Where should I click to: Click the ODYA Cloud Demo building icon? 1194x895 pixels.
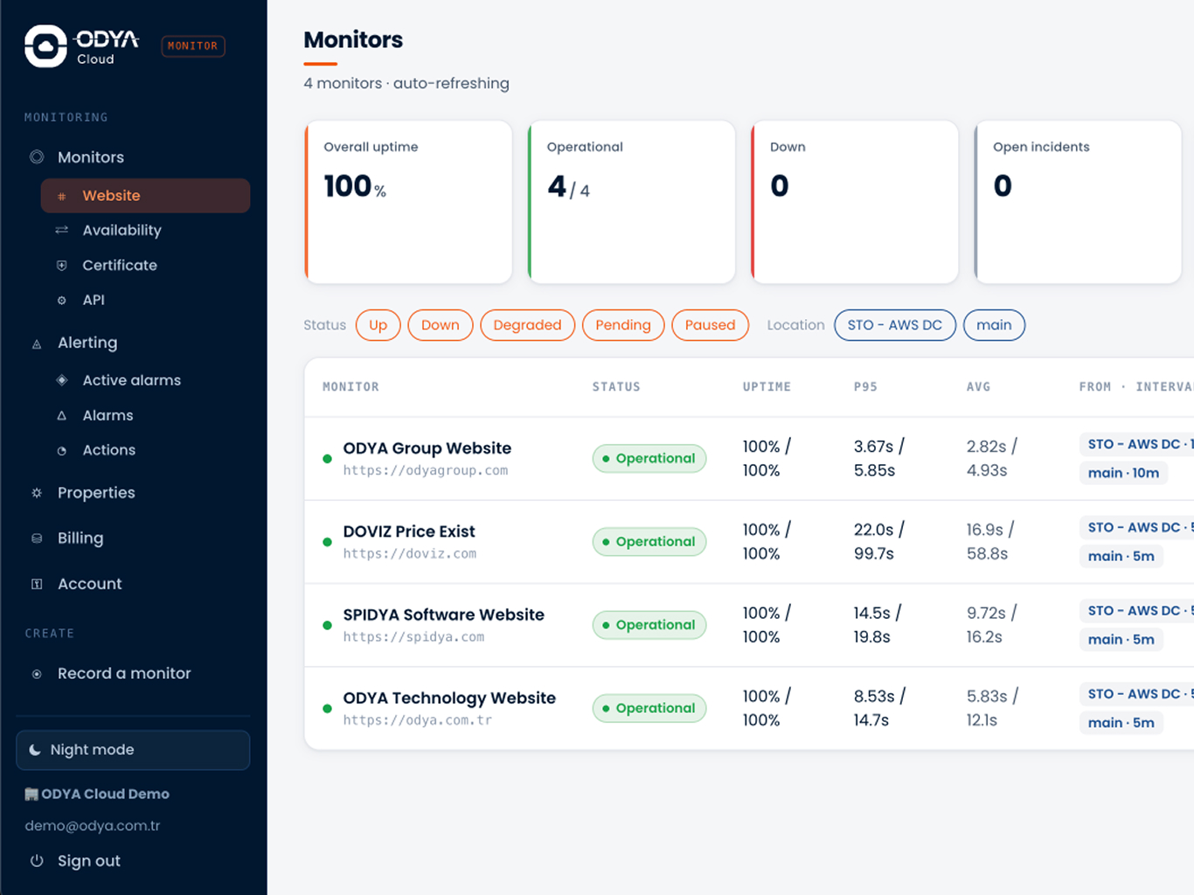31,794
